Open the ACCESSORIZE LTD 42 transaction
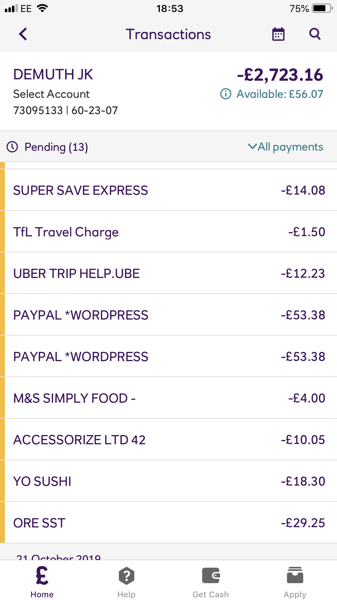This screenshot has width=337, height=600. tap(168, 440)
